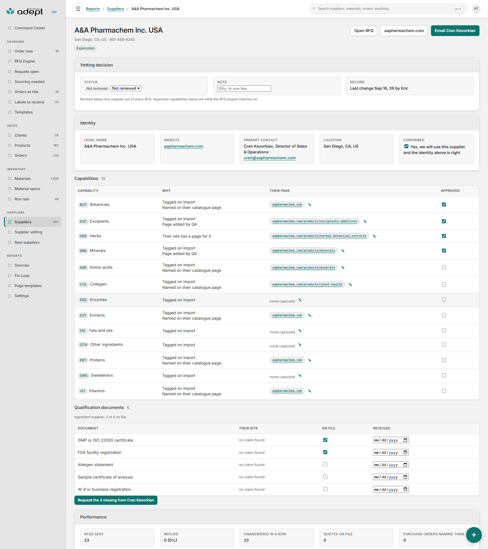This screenshot has height=549, width=488.
Task: Approve the Amino acids capability
Action: [x=444, y=267]
